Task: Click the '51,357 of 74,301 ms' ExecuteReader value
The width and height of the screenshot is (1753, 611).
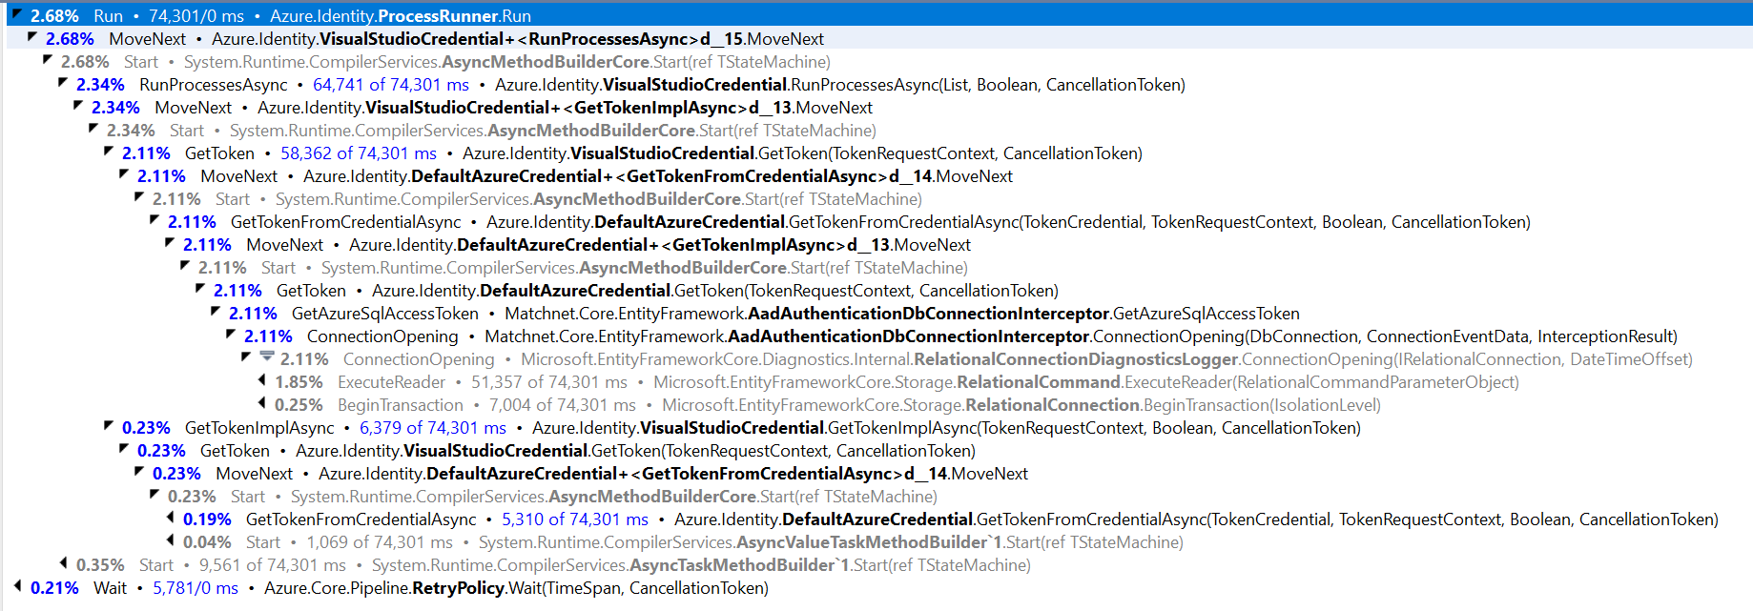Action: point(549,382)
